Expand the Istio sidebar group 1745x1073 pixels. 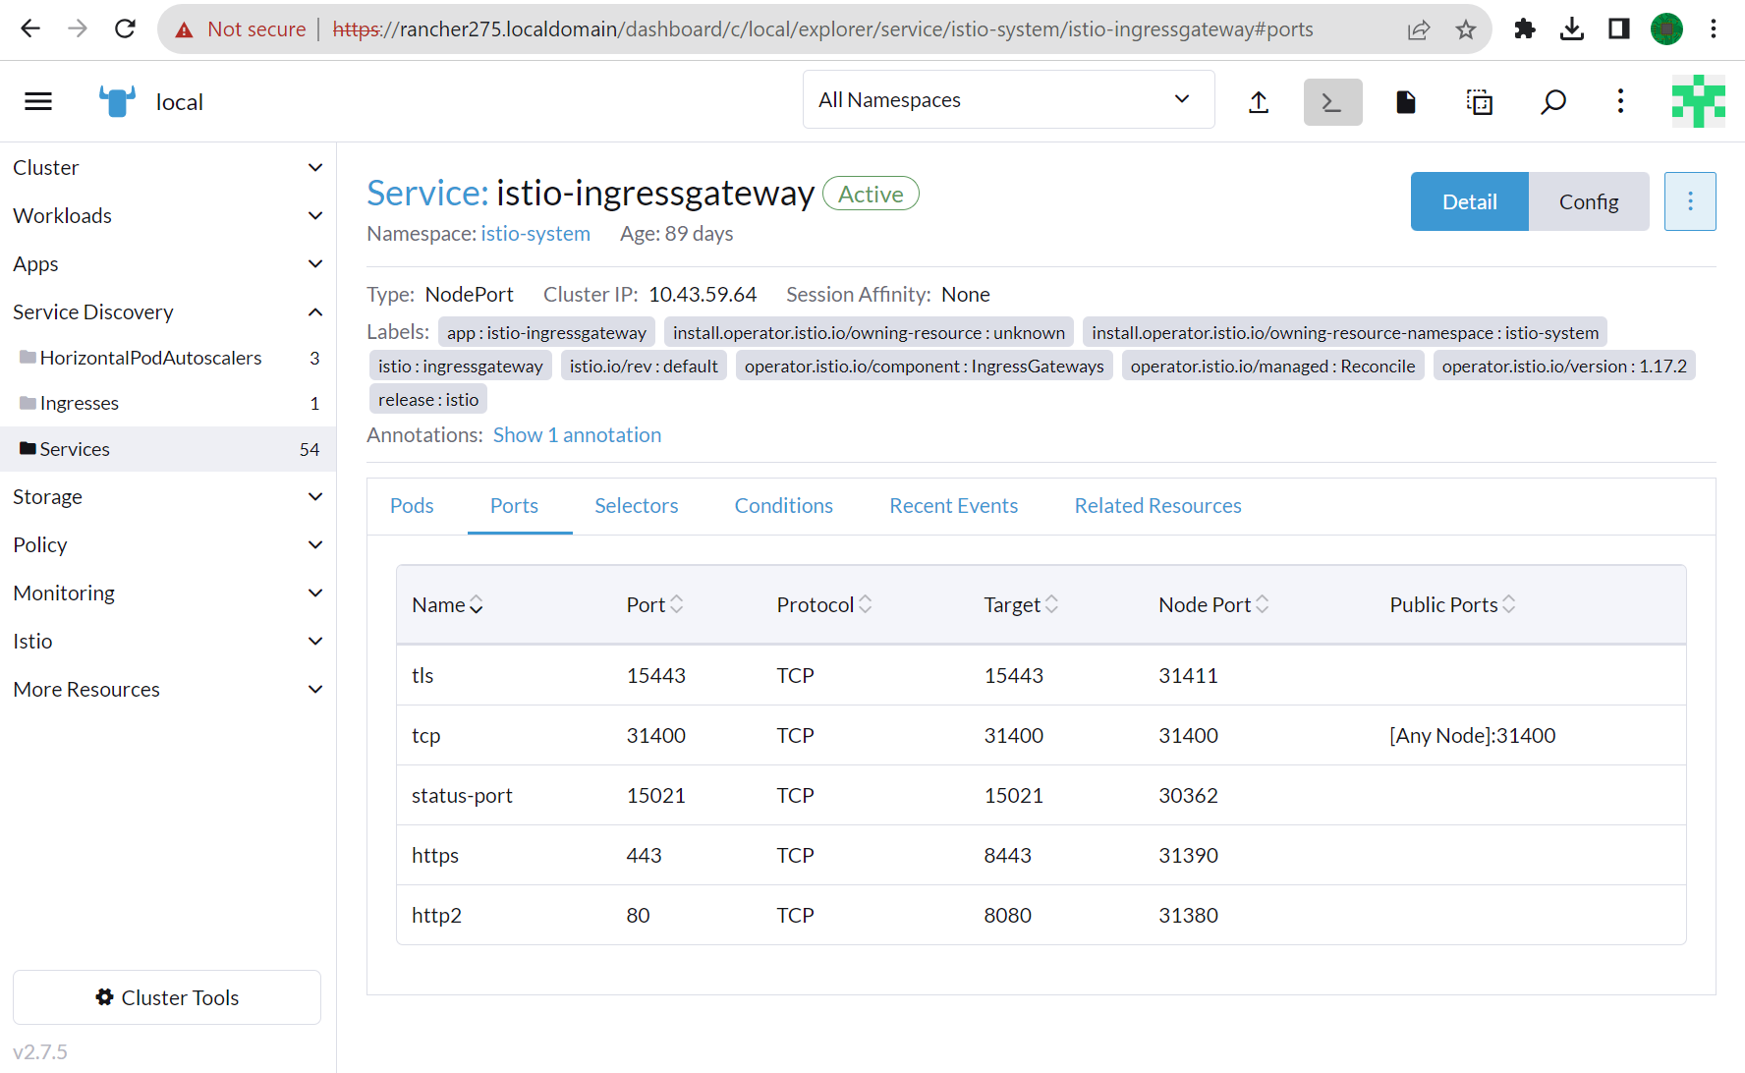tap(167, 641)
